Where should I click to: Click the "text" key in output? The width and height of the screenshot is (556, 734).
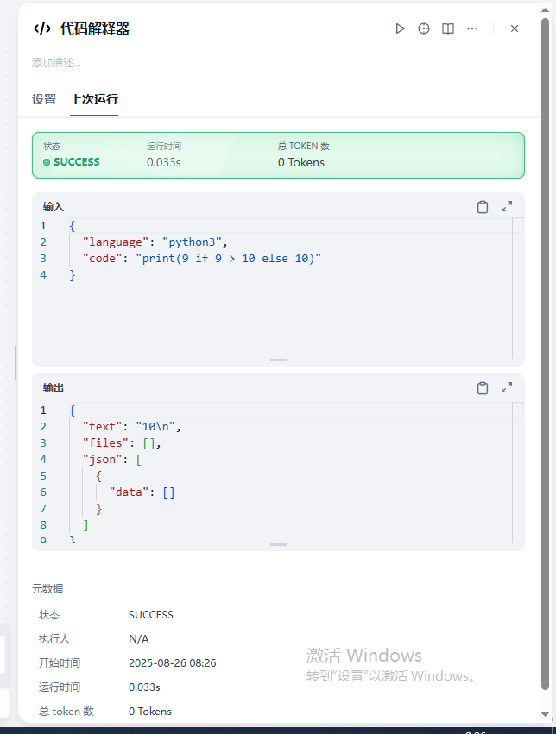coord(102,426)
